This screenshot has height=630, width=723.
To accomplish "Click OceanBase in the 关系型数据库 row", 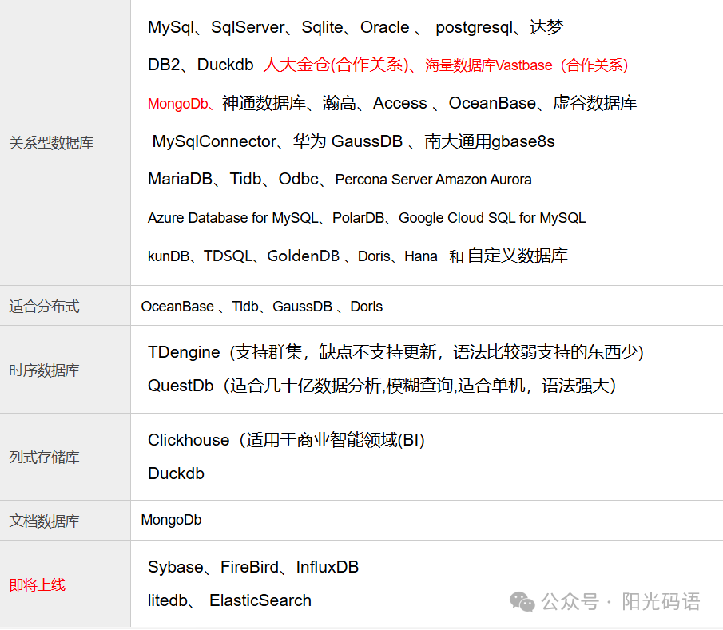I will (x=492, y=103).
